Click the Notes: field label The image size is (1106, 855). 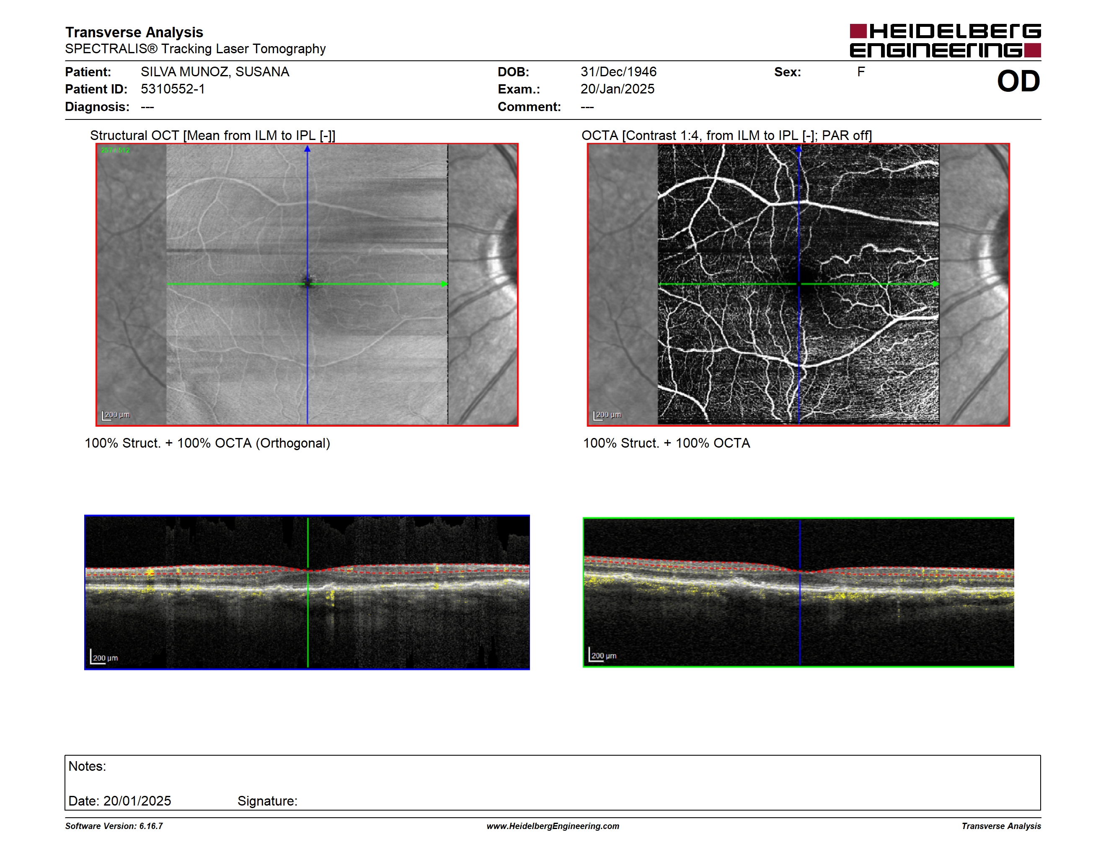click(87, 766)
